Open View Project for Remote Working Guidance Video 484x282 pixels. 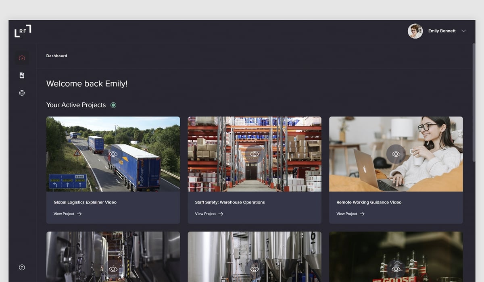click(350, 214)
